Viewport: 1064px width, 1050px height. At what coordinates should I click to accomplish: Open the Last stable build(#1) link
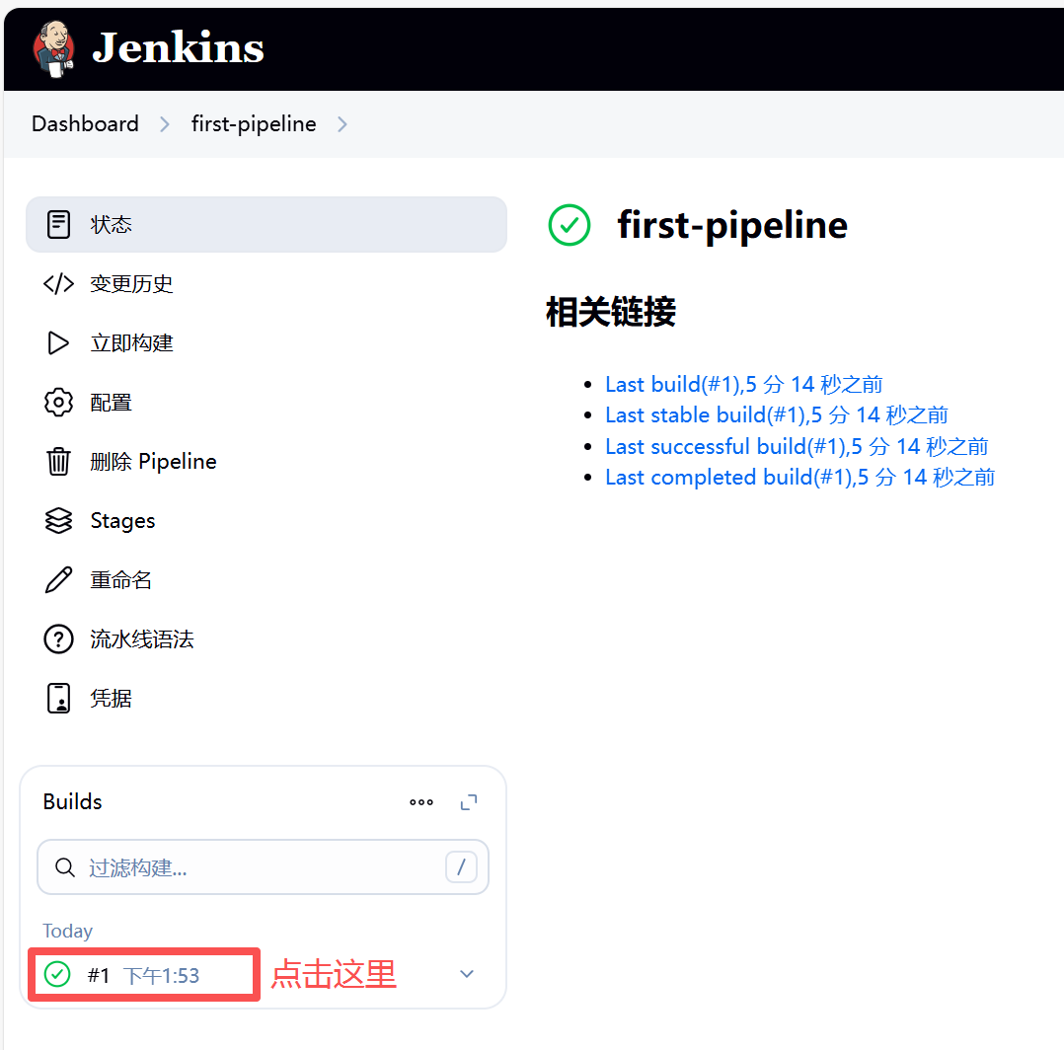[x=776, y=415]
